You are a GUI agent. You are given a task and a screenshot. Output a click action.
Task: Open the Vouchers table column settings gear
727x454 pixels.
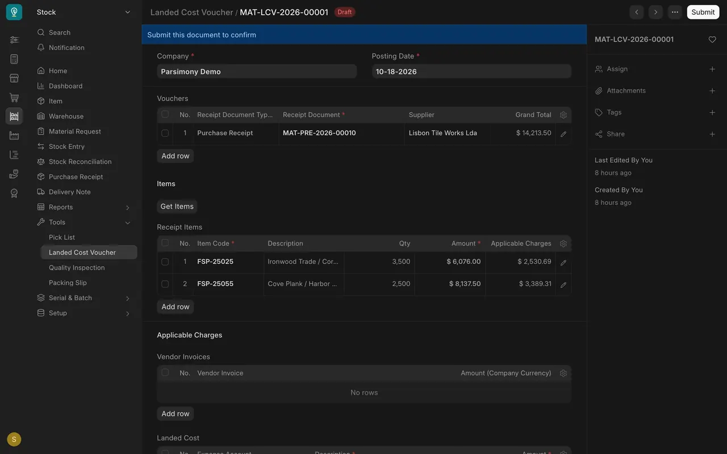pyautogui.click(x=563, y=115)
